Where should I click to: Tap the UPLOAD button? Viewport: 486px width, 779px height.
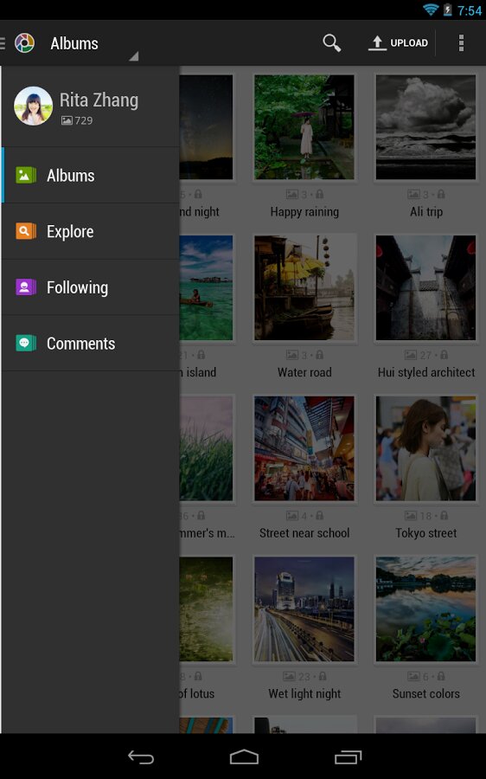coord(398,43)
